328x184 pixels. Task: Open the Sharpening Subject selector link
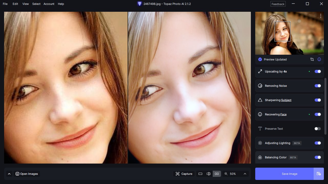pos(286,100)
